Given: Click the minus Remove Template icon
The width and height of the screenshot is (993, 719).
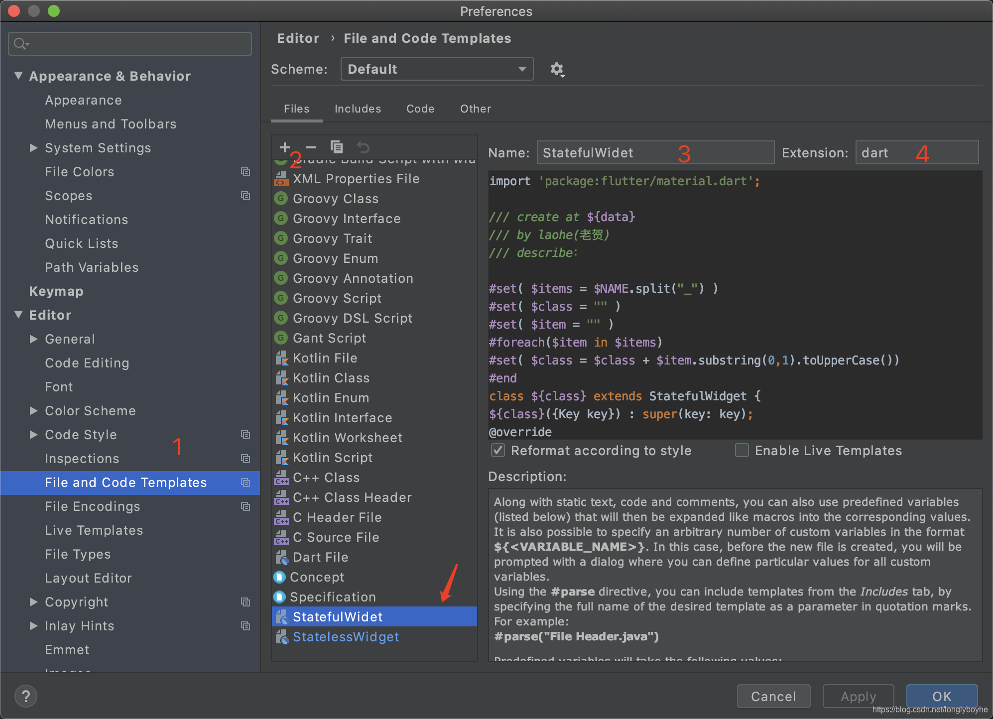Looking at the screenshot, I should pos(311,147).
